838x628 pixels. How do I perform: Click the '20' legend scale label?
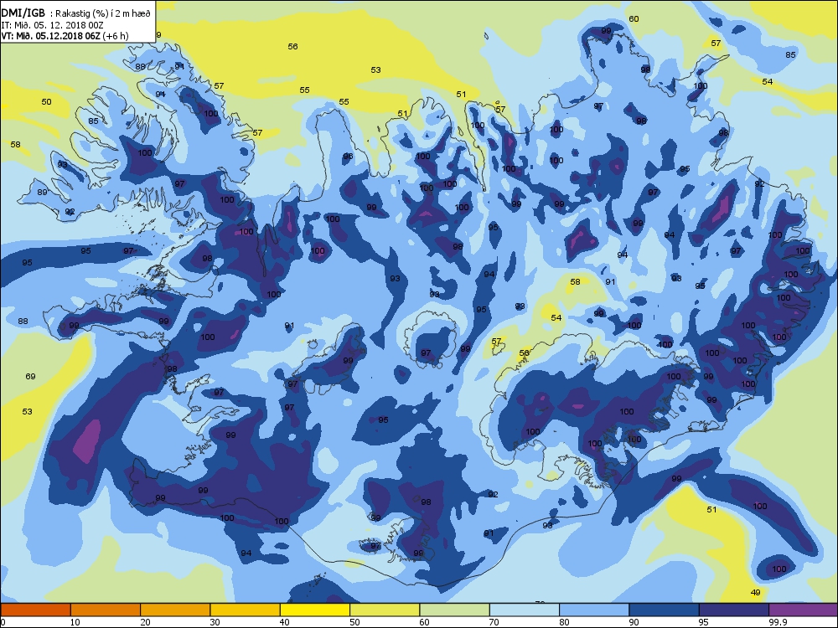click(x=145, y=621)
